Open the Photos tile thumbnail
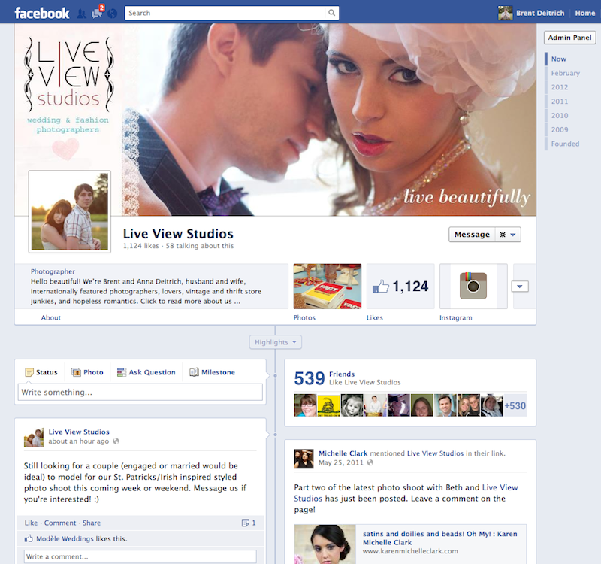Viewport: 601px width, 564px height. coord(328,287)
